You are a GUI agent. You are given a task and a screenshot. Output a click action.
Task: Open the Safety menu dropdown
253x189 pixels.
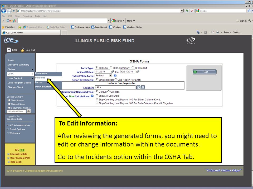[237, 32]
